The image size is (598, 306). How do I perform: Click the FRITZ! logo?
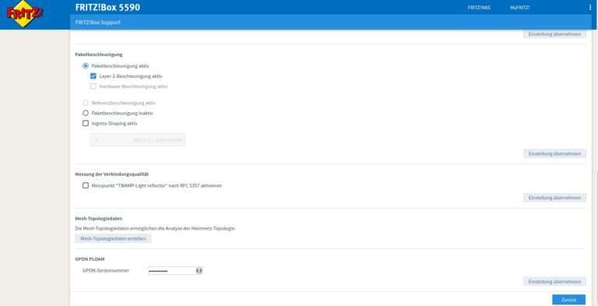click(x=24, y=14)
